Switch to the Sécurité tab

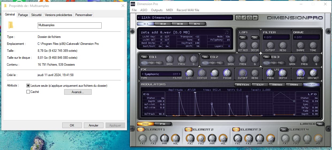click(36, 15)
